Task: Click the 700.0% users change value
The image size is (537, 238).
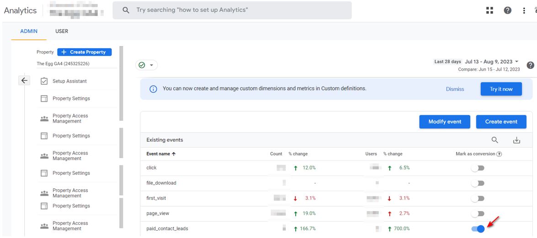Action: [x=402, y=228]
